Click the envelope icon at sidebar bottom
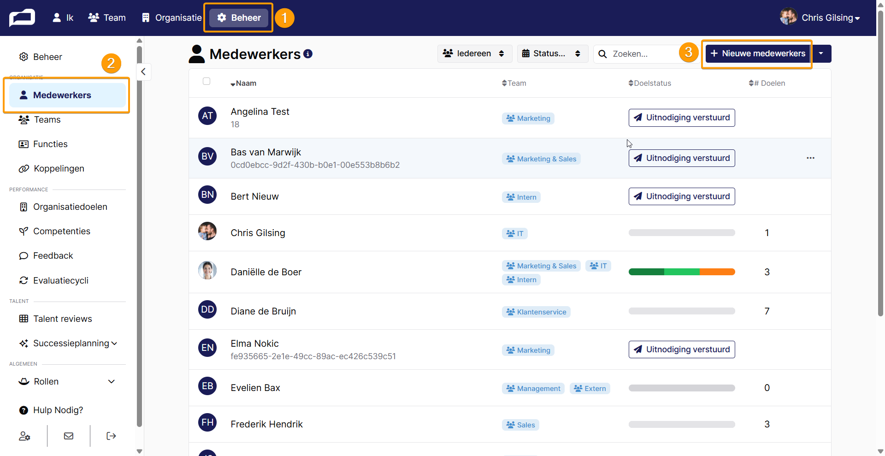The width and height of the screenshot is (885, 456). [69, 436]
